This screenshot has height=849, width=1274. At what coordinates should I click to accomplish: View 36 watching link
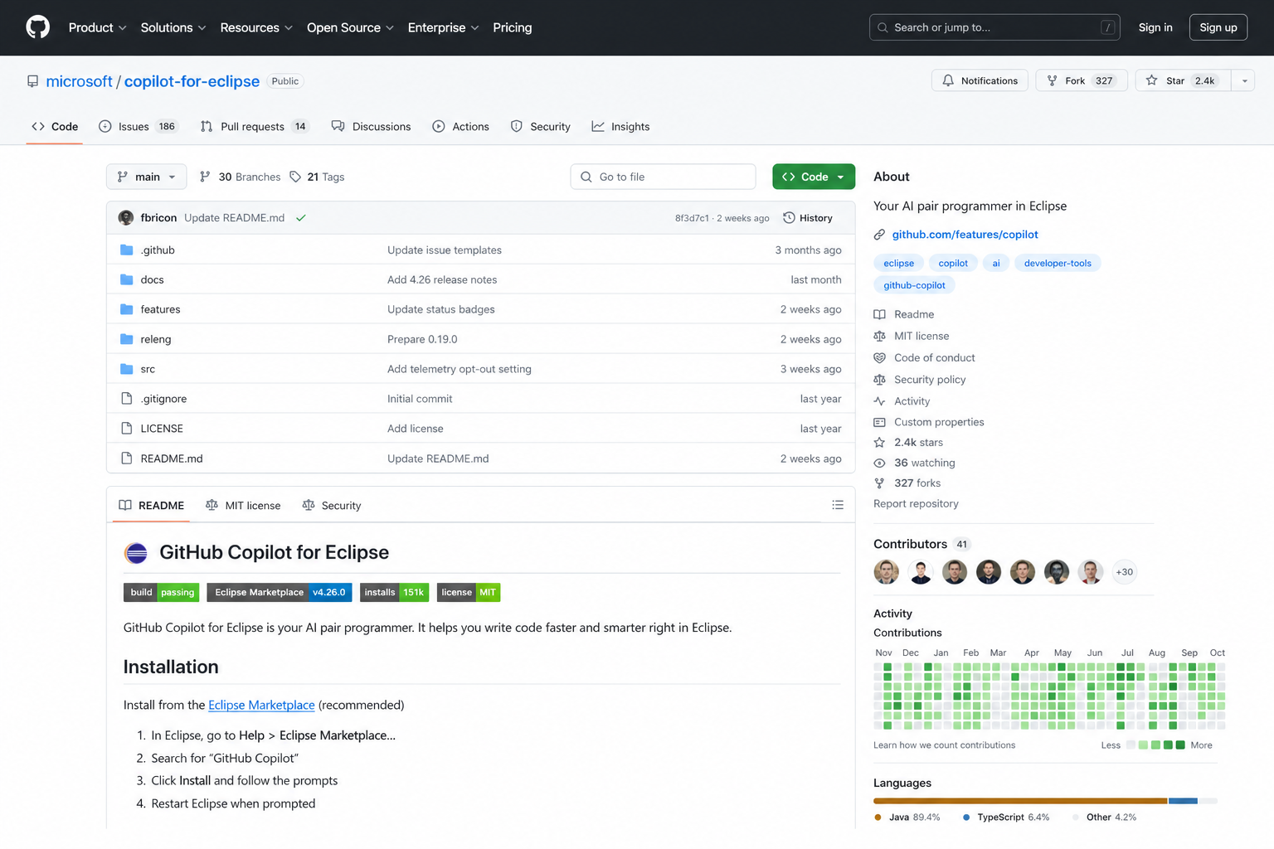[x=924, y=463]
